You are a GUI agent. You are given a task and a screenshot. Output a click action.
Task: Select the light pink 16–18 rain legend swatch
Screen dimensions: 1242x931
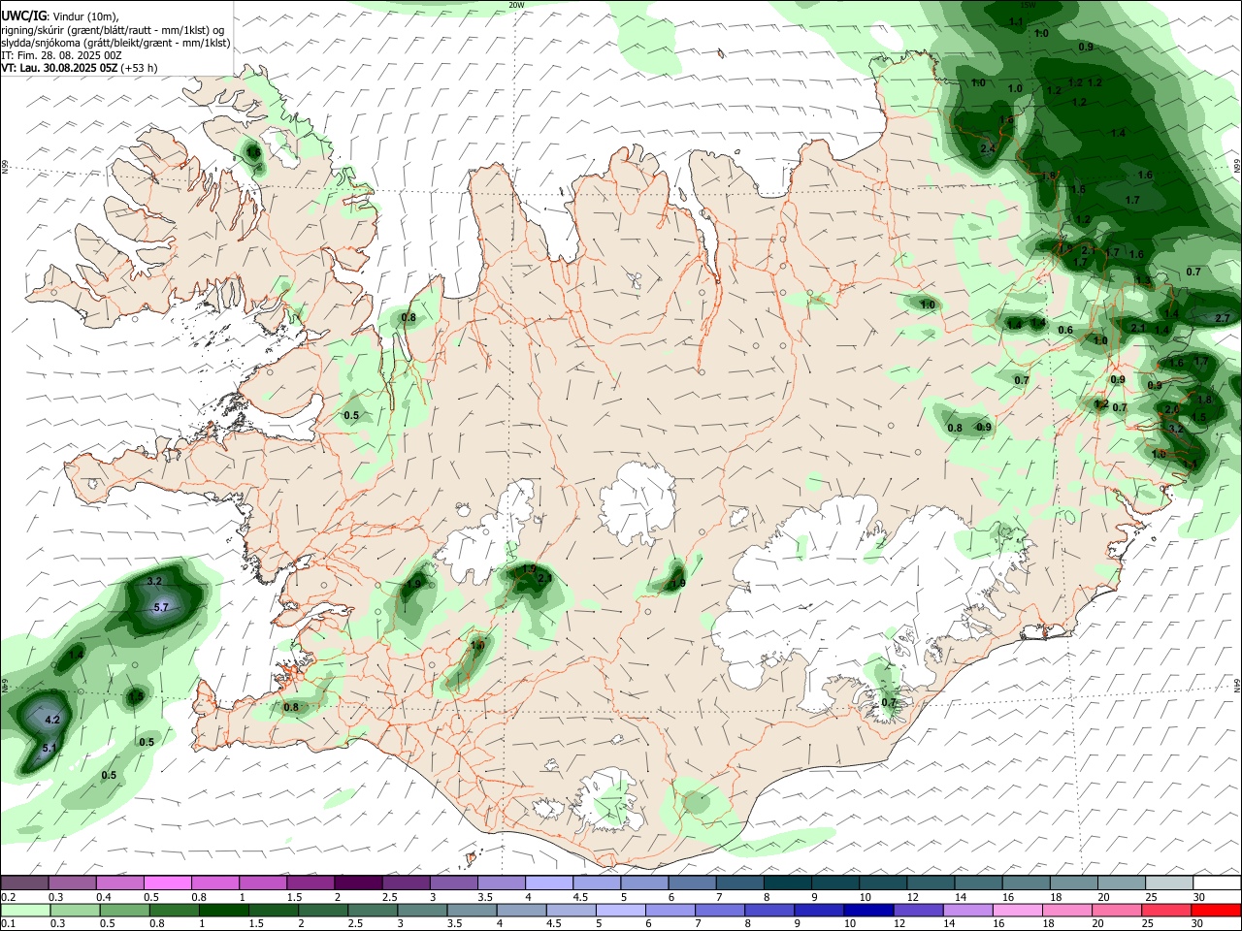[1017, 911]
